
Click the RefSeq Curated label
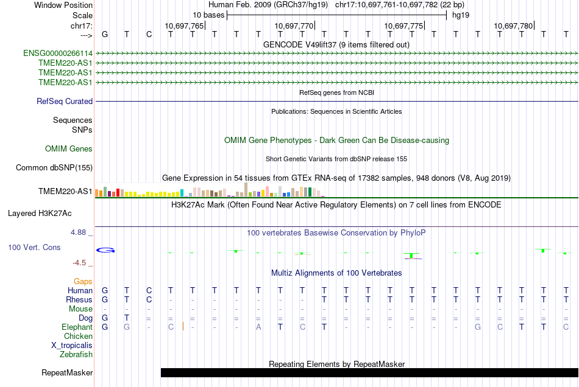(x=64, y=102)
